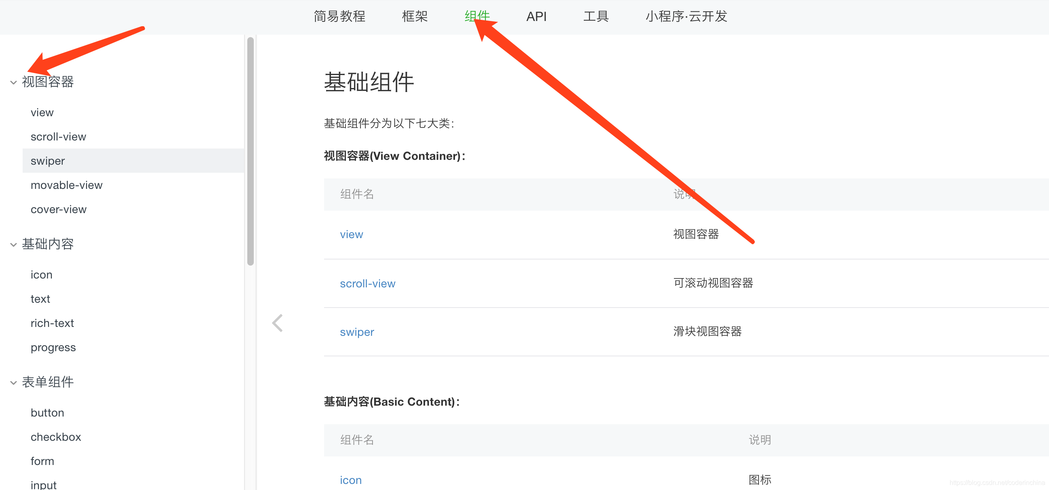Choose checkbox in the sidebar list
Image resolution: width=1049 pixels, height=490 pixels.
coord(56,437)
